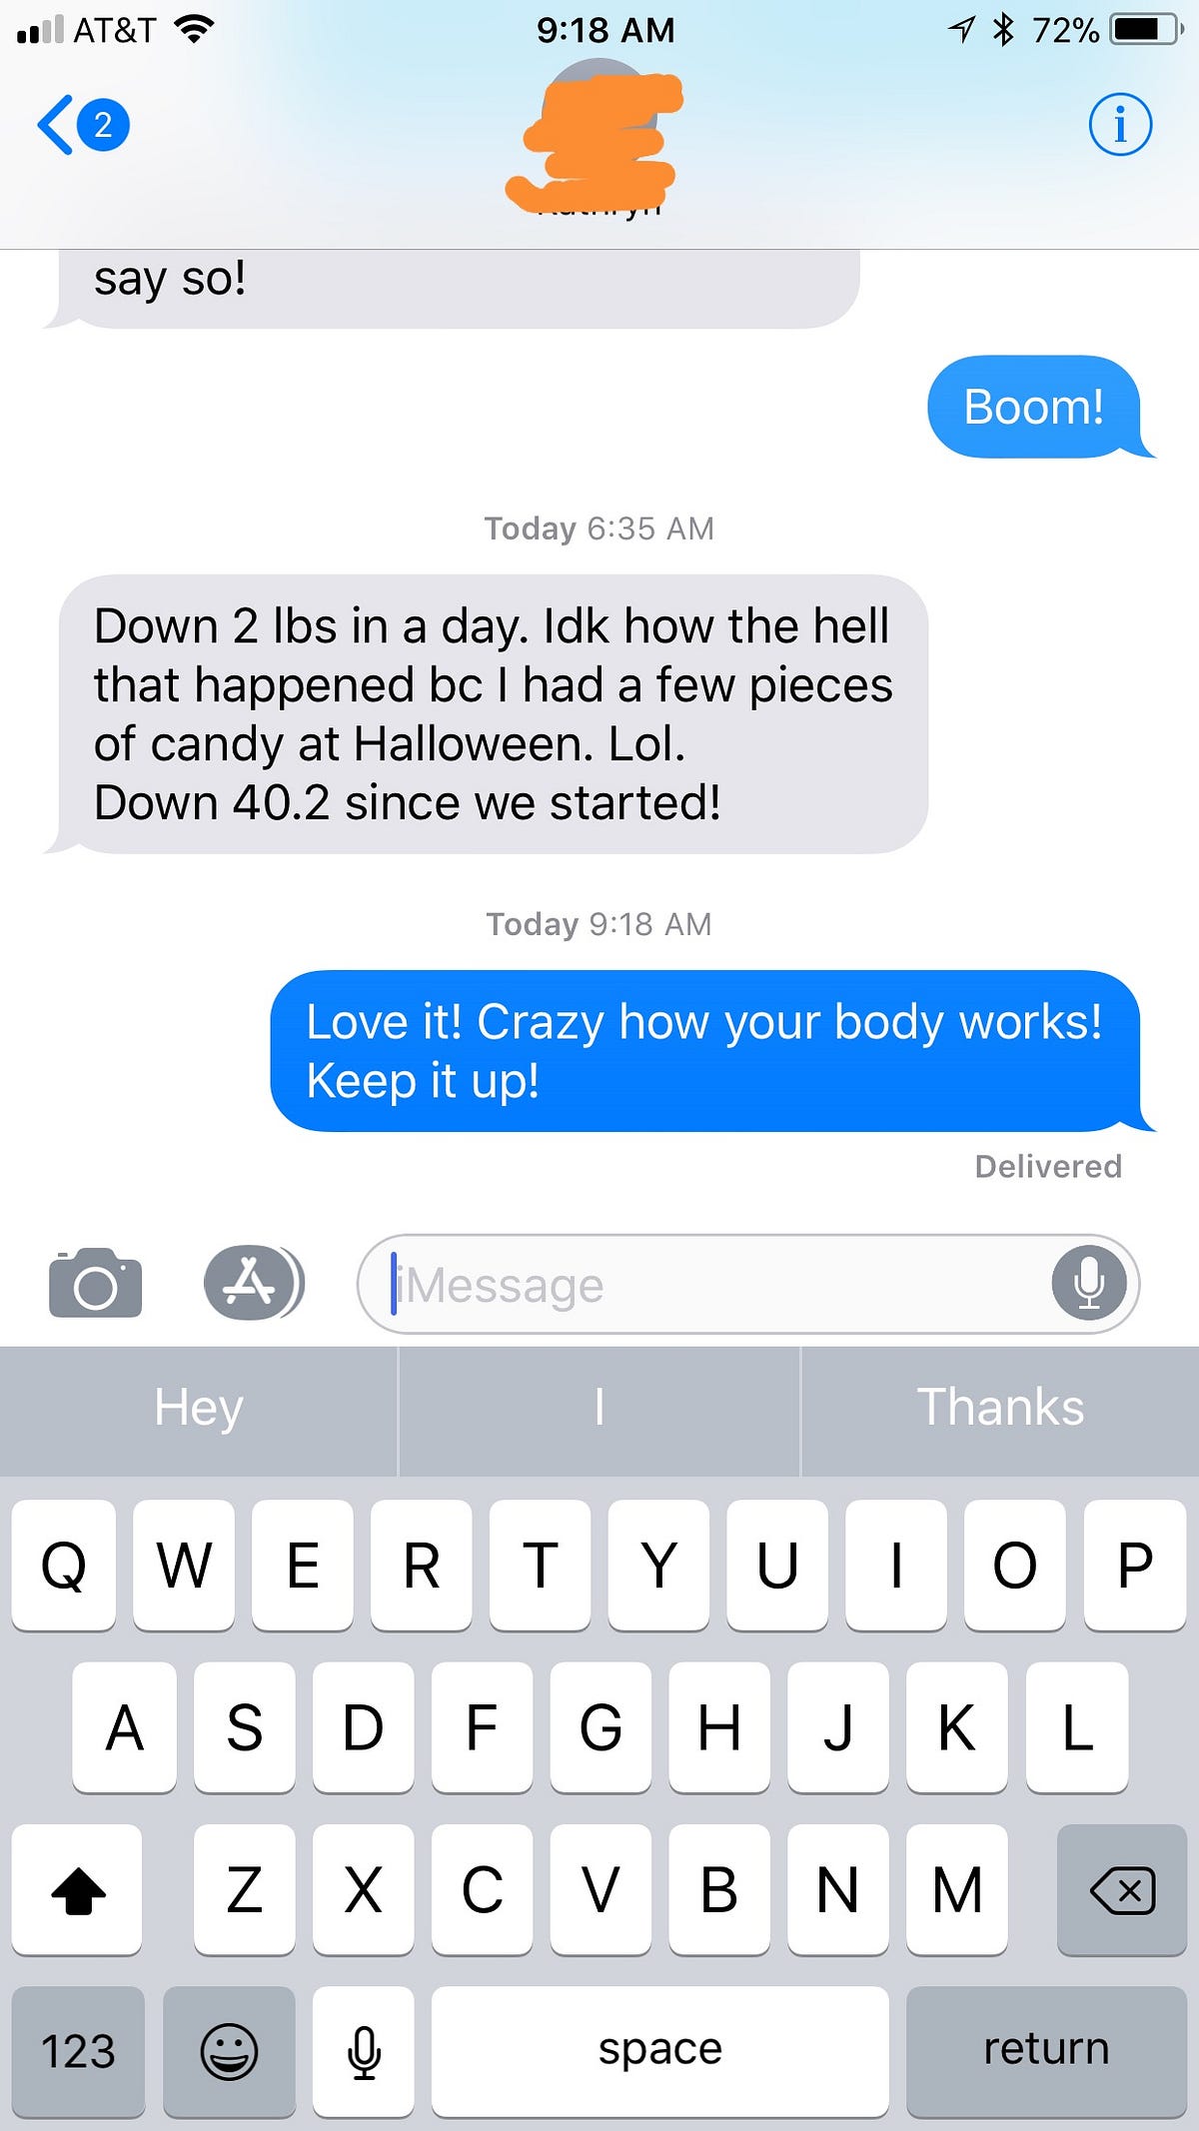Tap the space bar
Viewport: 1199px width, 2131px height.
click(x=659, y=2051)
